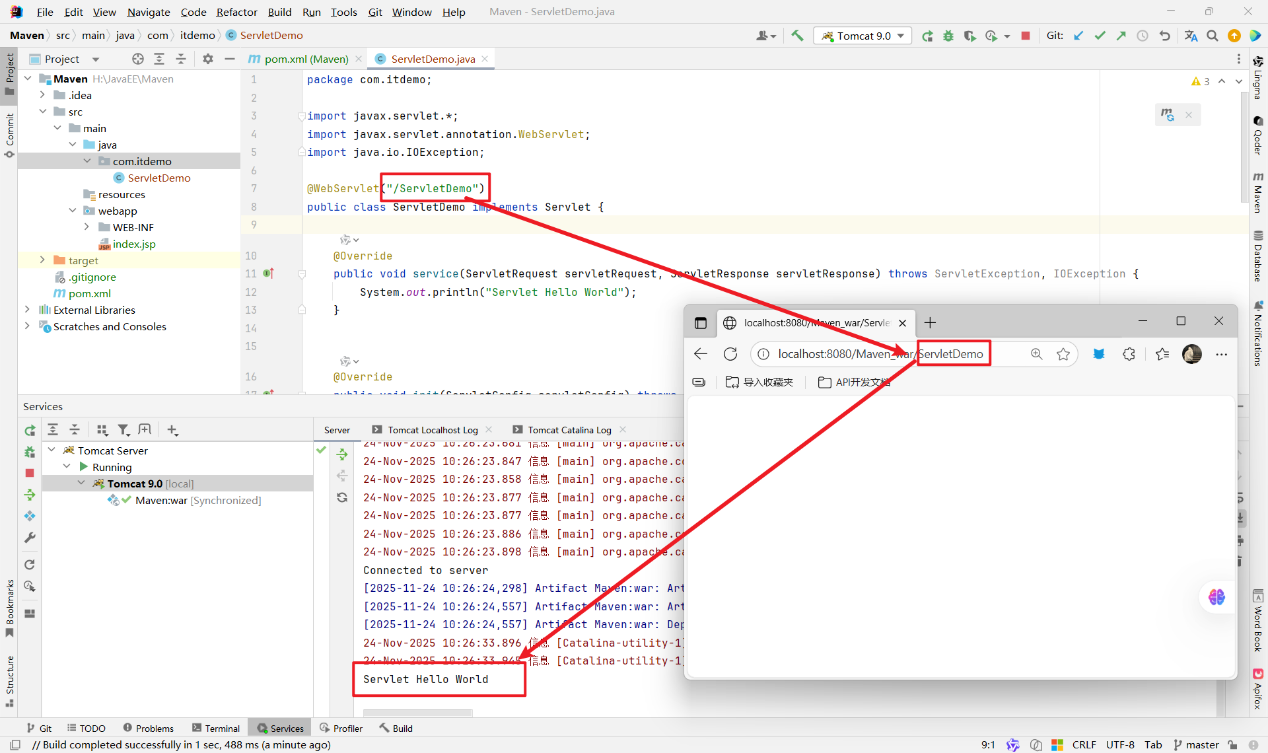The height and width of the screenshot is (753, 1268).
Task: Open the Tomcat Catalina Log tab
Action: [x=569, y=430]
